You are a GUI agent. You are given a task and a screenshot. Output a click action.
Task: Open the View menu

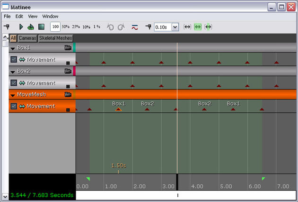[33, 17]
